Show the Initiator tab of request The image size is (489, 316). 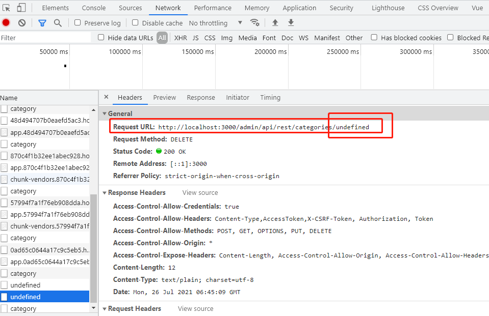238,98
